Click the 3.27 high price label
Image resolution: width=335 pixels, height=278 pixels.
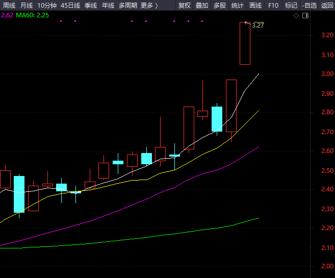pos(258,26)
